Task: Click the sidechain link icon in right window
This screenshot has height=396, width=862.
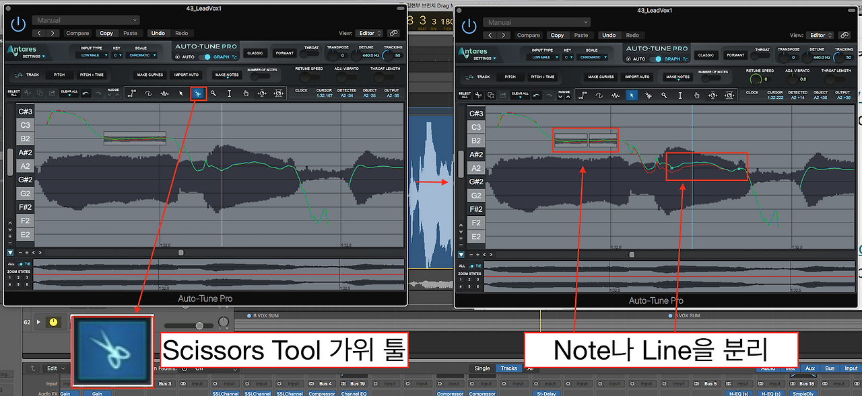Action: point(844,35)
